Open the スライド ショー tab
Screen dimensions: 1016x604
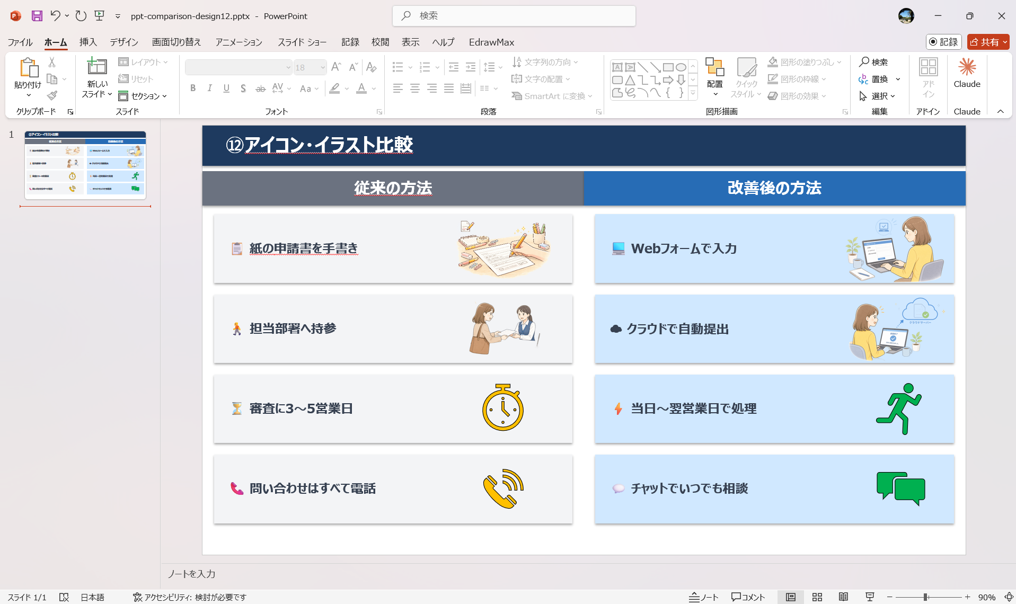(302, 42)
